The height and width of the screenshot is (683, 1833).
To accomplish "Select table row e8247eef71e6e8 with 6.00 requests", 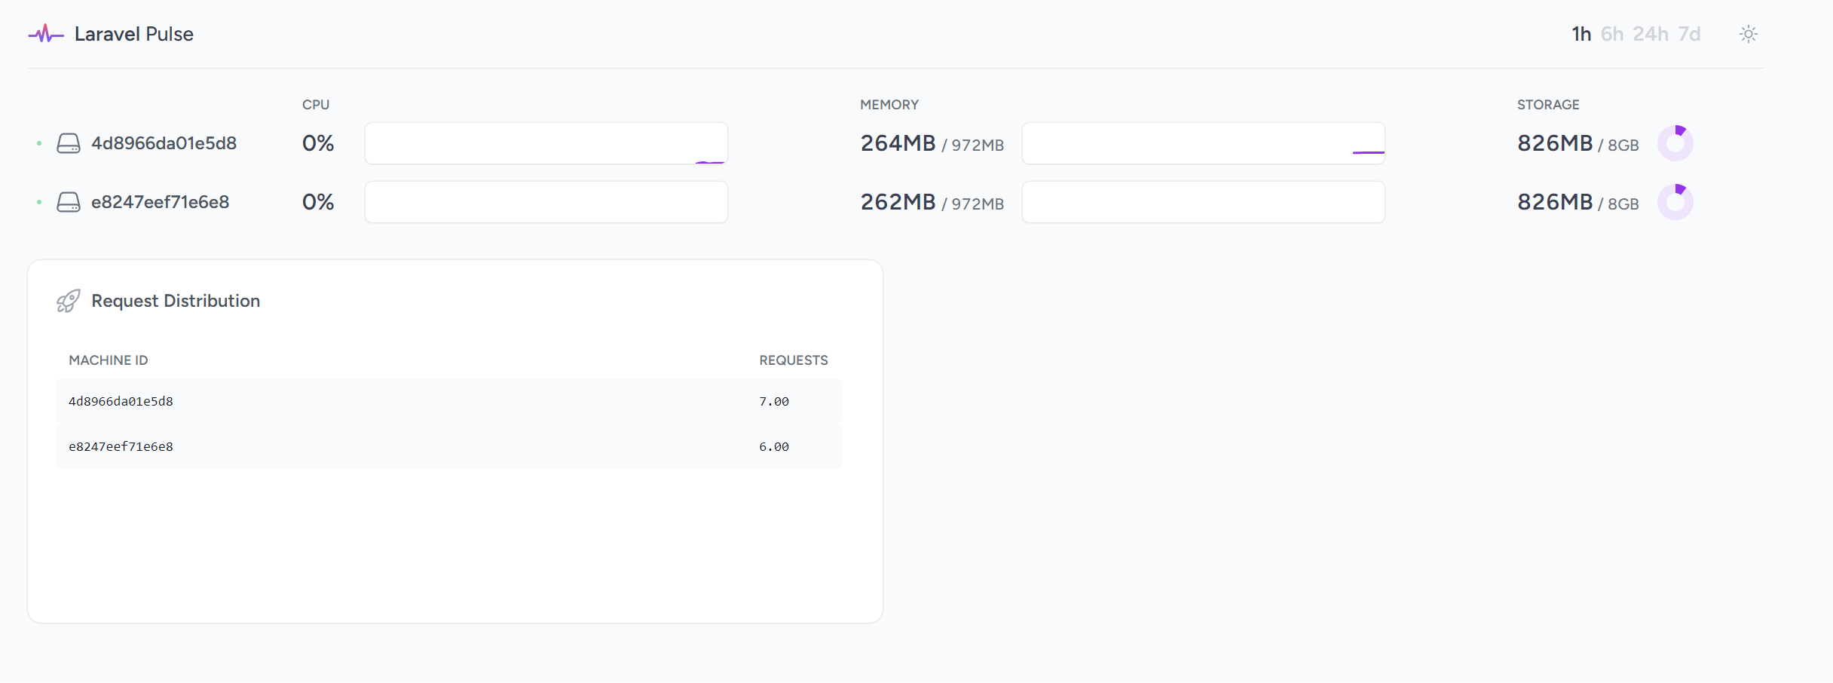I will point(448,446).
